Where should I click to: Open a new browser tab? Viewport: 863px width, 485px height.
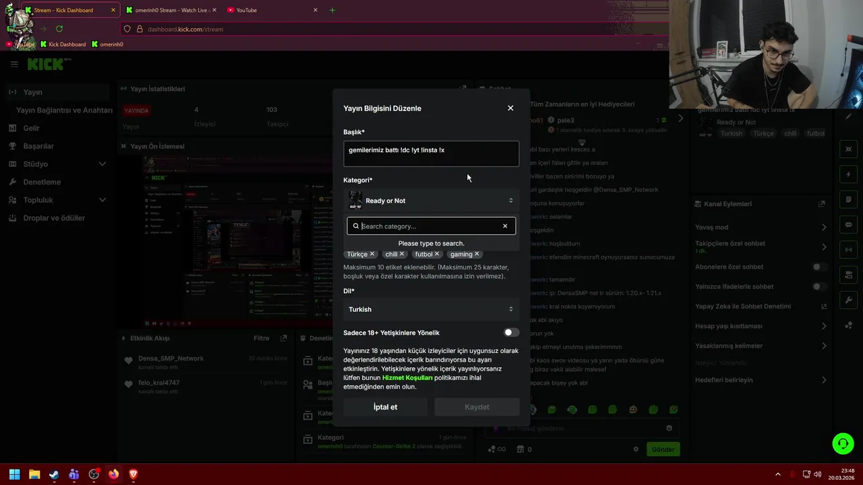tap(332, 10)
